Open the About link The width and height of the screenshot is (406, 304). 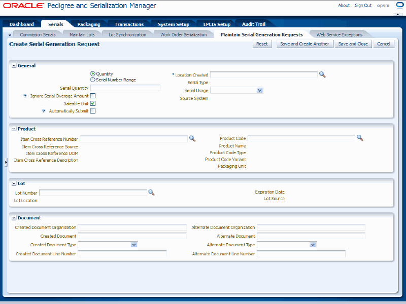(344, 6)
